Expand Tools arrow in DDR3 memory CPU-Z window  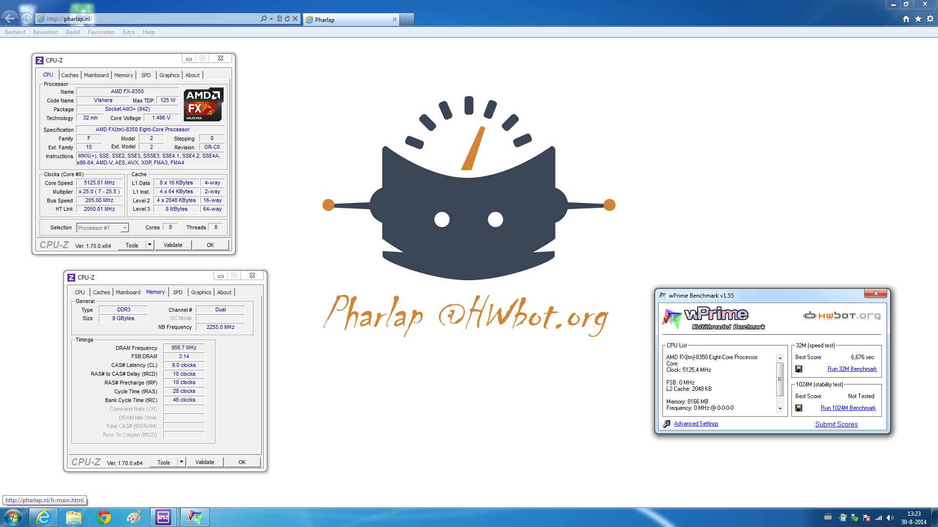(x=181, y=463)
